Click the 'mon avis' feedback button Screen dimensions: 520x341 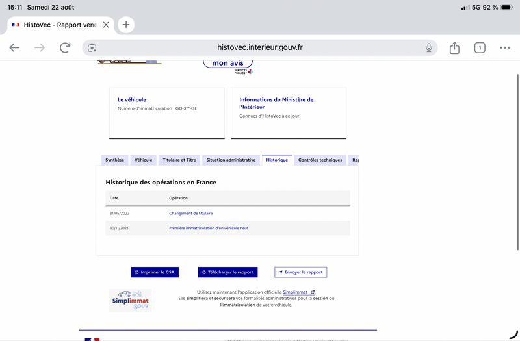(228, 63)
